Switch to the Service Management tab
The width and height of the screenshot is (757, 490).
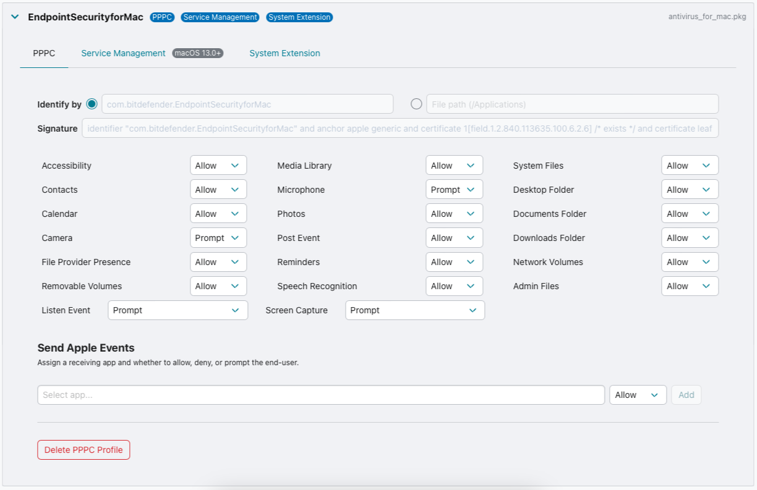[x=123, y=53]
